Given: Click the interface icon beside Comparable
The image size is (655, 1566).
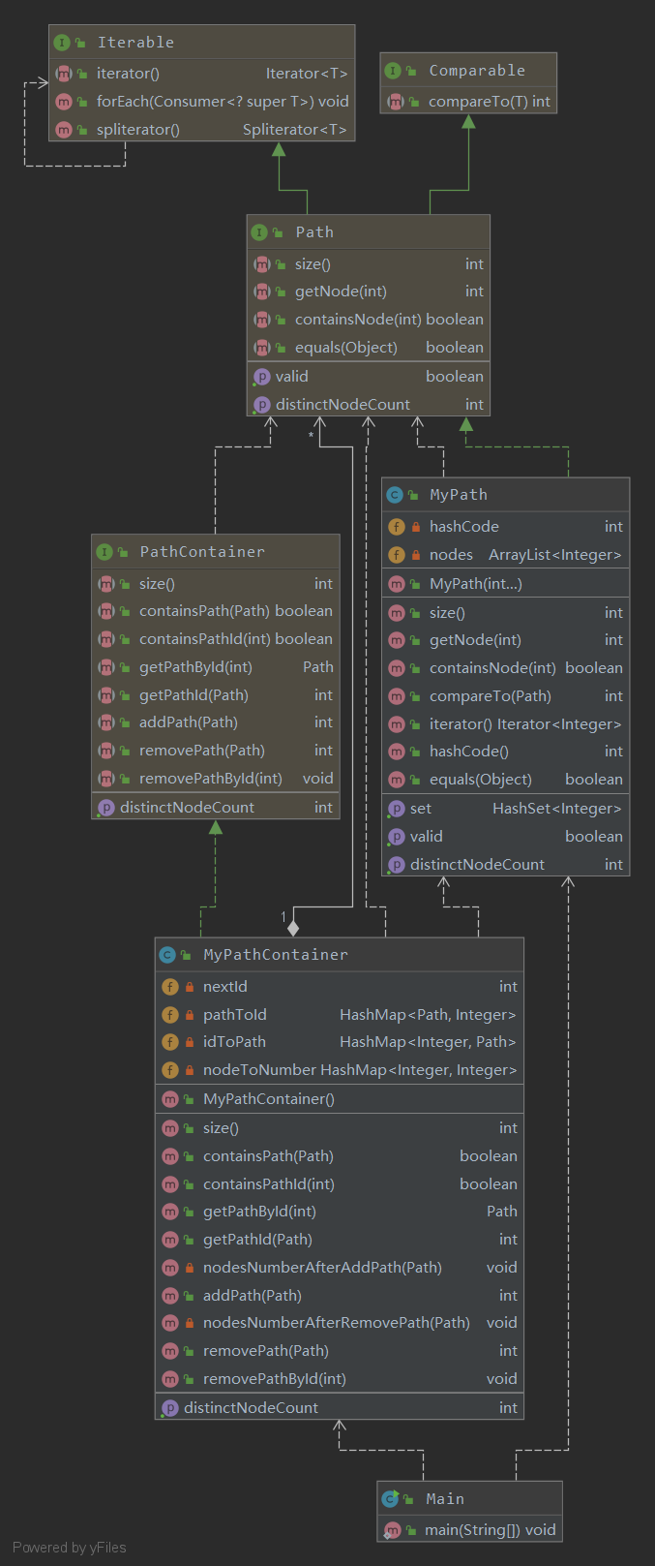Looking at the screenshot, I should point(393,71).
